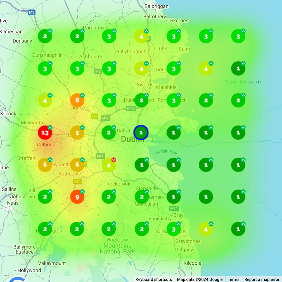Click the yellow 4 marker above Greystones
Image resolution: width=282 pixels, height=282 pixels.
206,229
